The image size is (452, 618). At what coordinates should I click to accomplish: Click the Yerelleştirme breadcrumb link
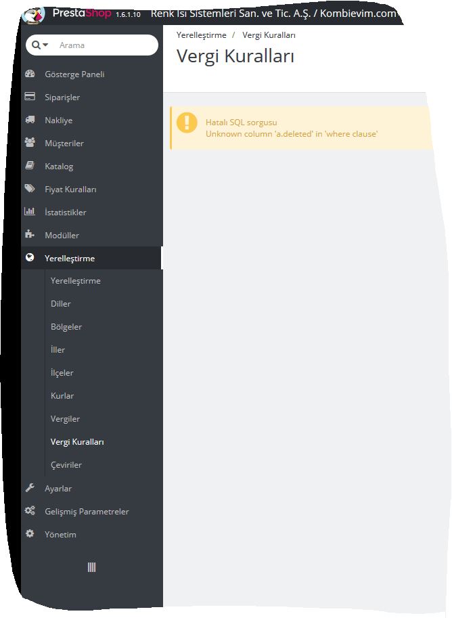[x=201, y=35]
